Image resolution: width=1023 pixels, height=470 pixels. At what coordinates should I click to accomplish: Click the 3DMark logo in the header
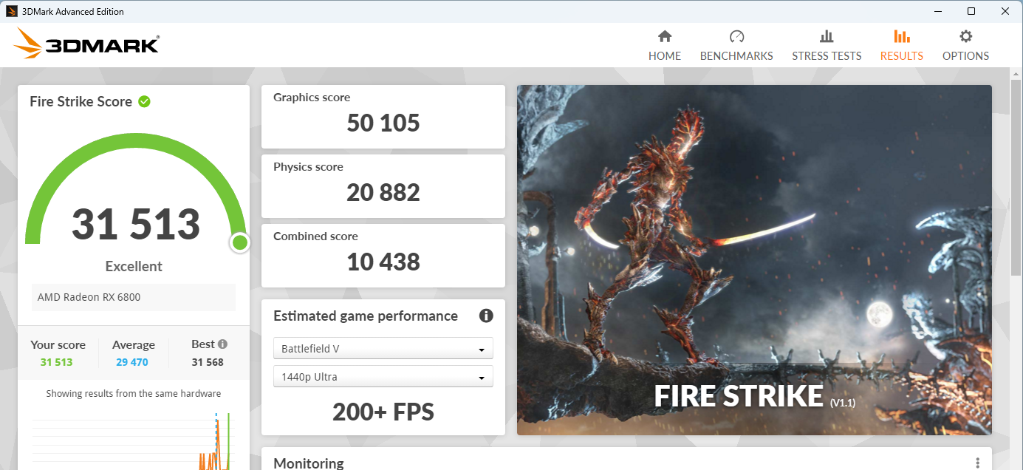86,44
